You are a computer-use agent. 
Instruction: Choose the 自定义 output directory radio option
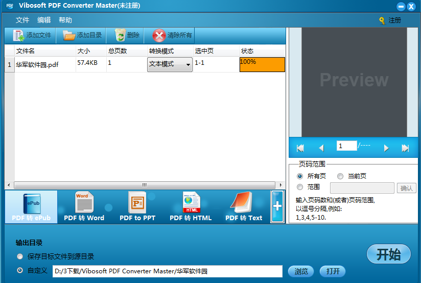[x=20, y=270]
